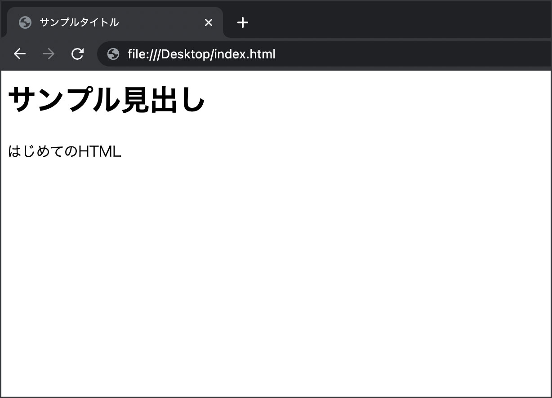The image size is (552, 398).
Task: Click the site info globe icon in address bar
Action: click(112, 54)
